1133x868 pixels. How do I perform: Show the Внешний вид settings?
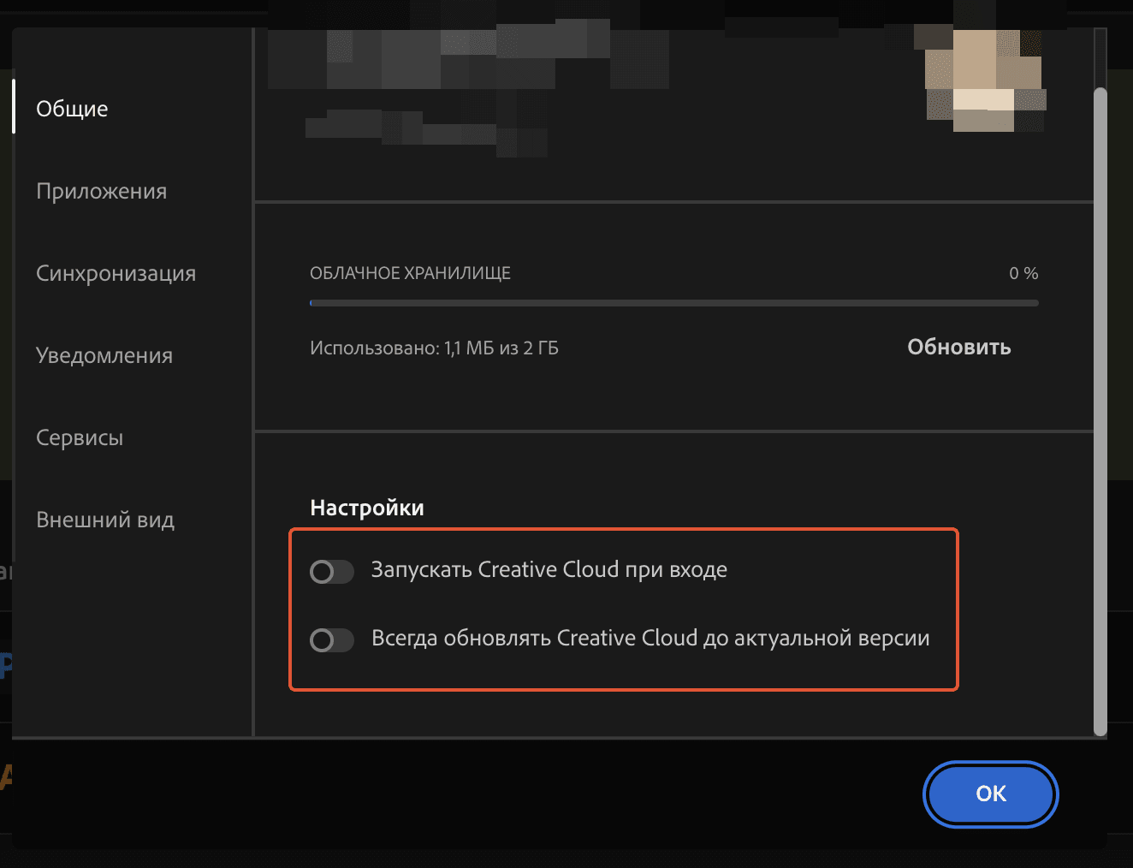pos(105,520)
